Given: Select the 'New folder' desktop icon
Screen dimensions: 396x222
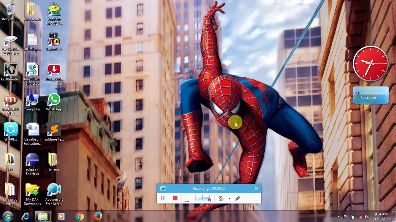Looking at the screenshot, I should tap(32, 12).
